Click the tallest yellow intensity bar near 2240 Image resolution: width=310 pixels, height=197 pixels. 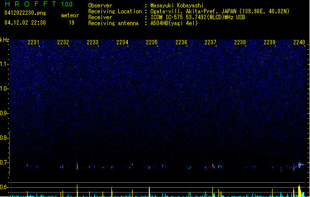click(x=299, y=191)
